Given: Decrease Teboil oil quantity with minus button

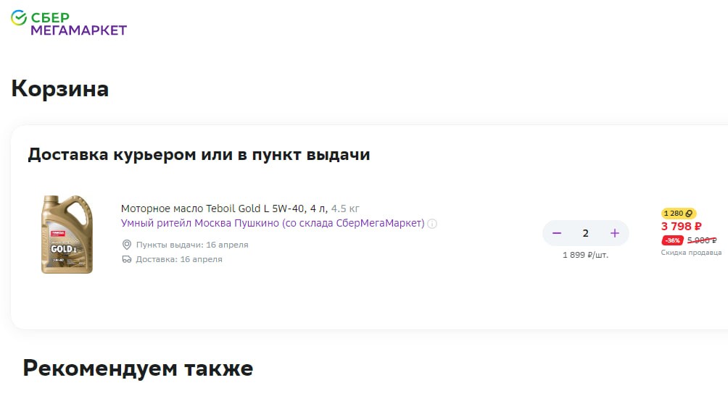Looking at the screenshot, I should (x=557, y=233).
